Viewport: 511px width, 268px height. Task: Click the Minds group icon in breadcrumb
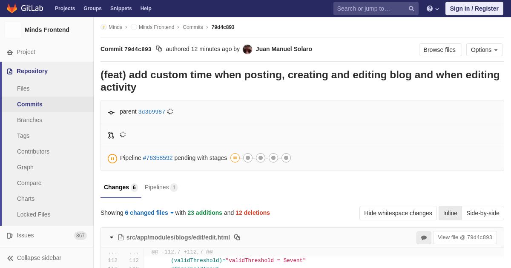tap(103, 27)
